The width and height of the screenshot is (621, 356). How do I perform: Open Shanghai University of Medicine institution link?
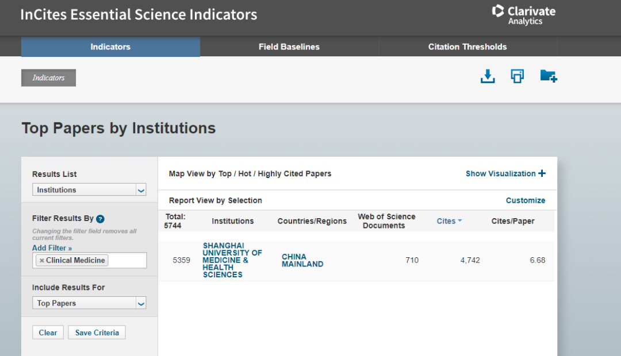232,260
